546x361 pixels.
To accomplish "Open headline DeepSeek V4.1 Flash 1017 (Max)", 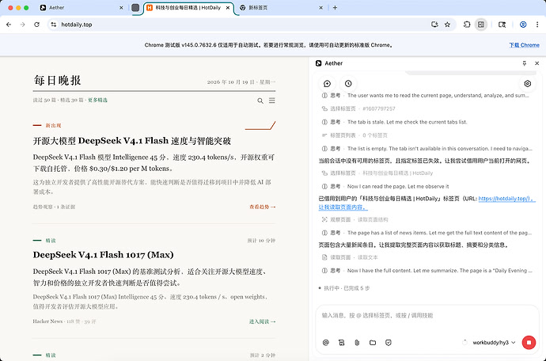I will coord(103,255).
